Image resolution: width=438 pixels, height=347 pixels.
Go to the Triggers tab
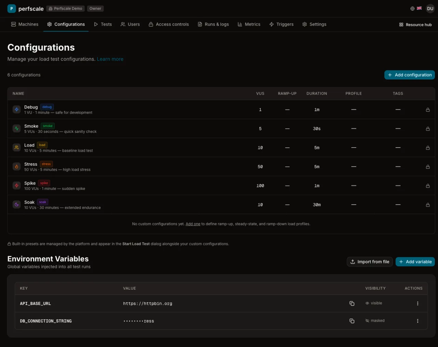coord(281,24)
